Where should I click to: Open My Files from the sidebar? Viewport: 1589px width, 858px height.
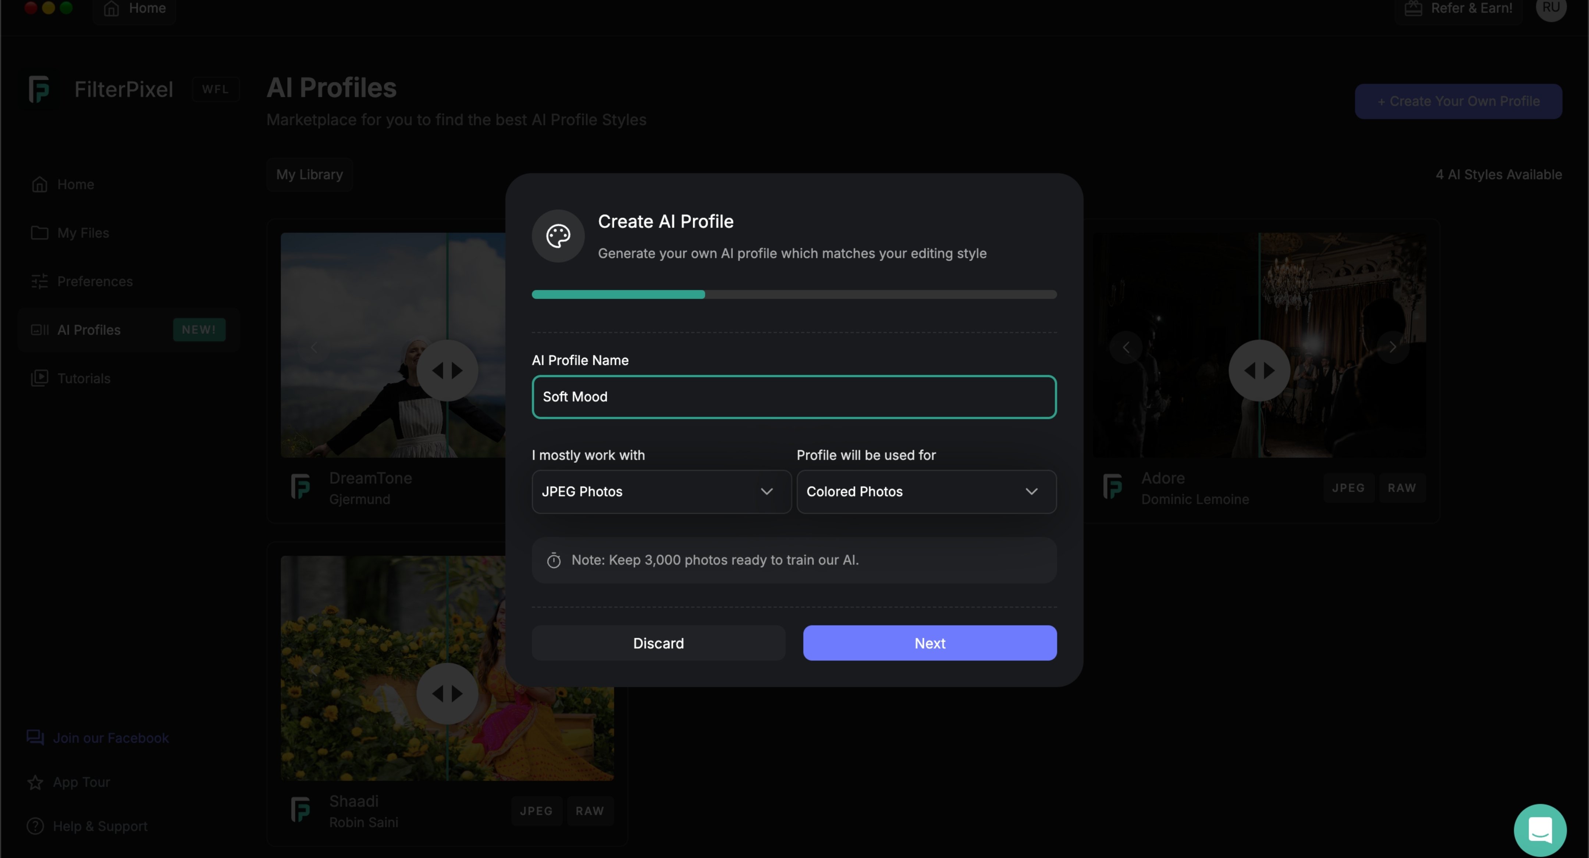(x=39, y=232)
